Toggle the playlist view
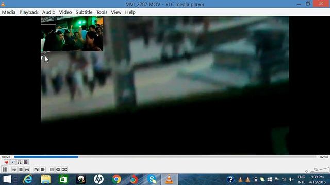This screenshot has height=185, width=330. pyautogui.click(x=52, y=169)
